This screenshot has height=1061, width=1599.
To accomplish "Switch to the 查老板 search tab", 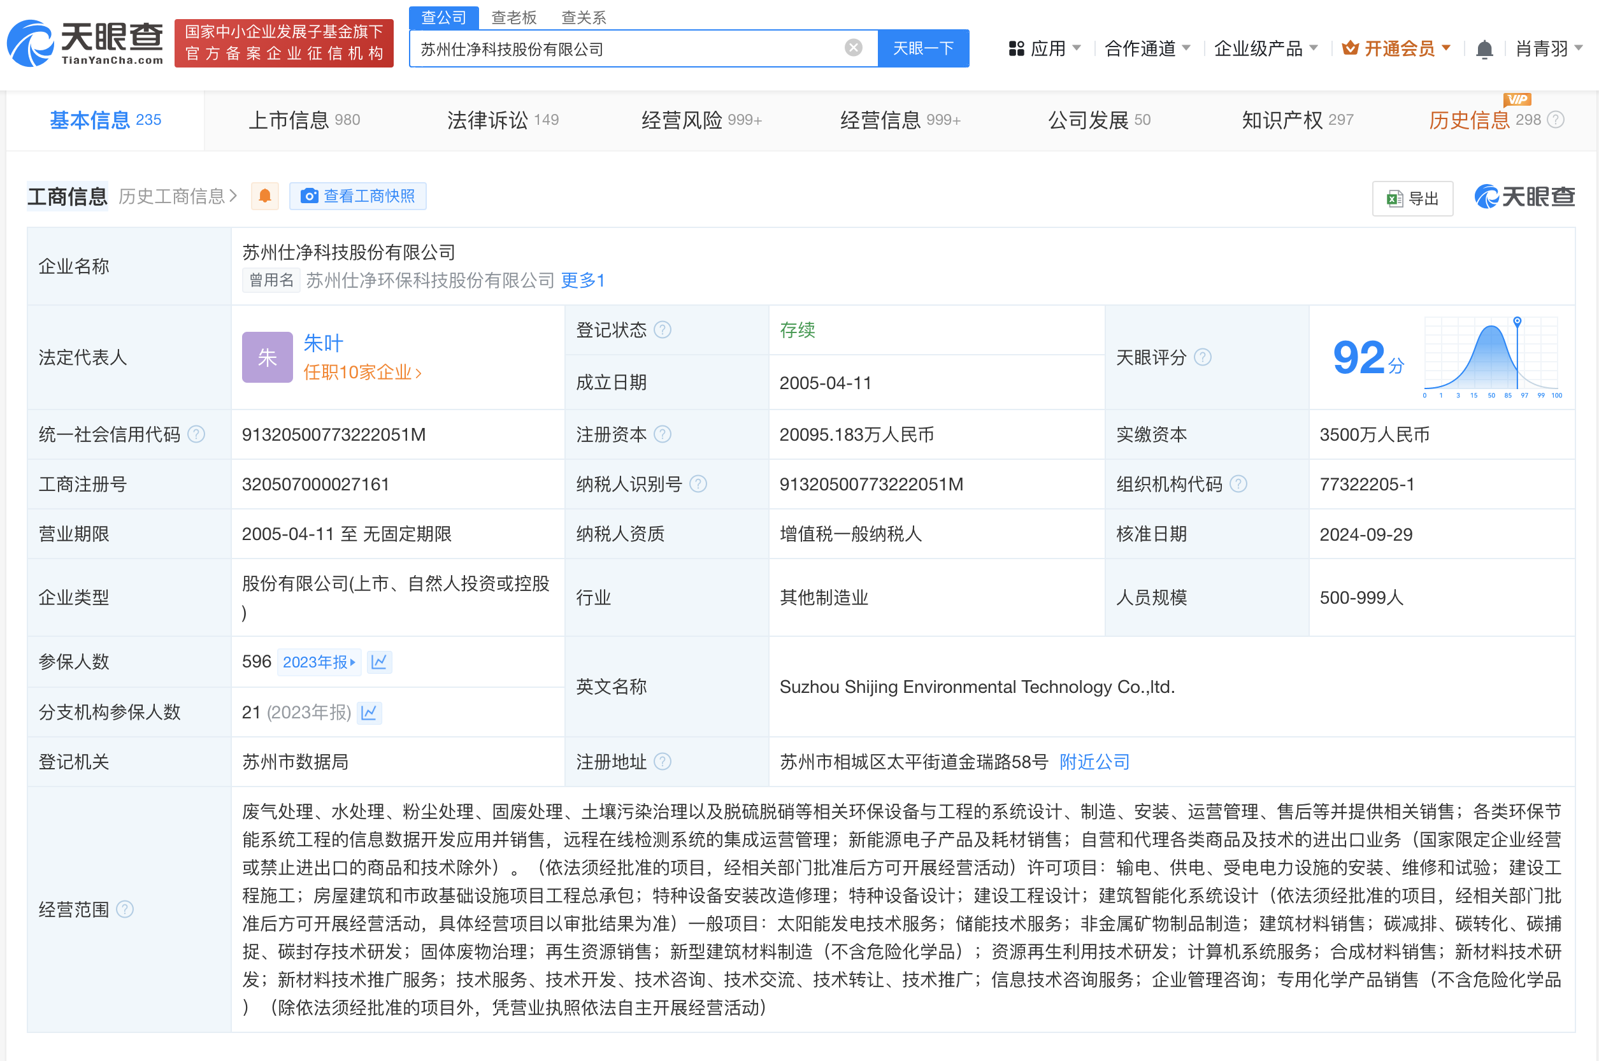I will 513,17.
